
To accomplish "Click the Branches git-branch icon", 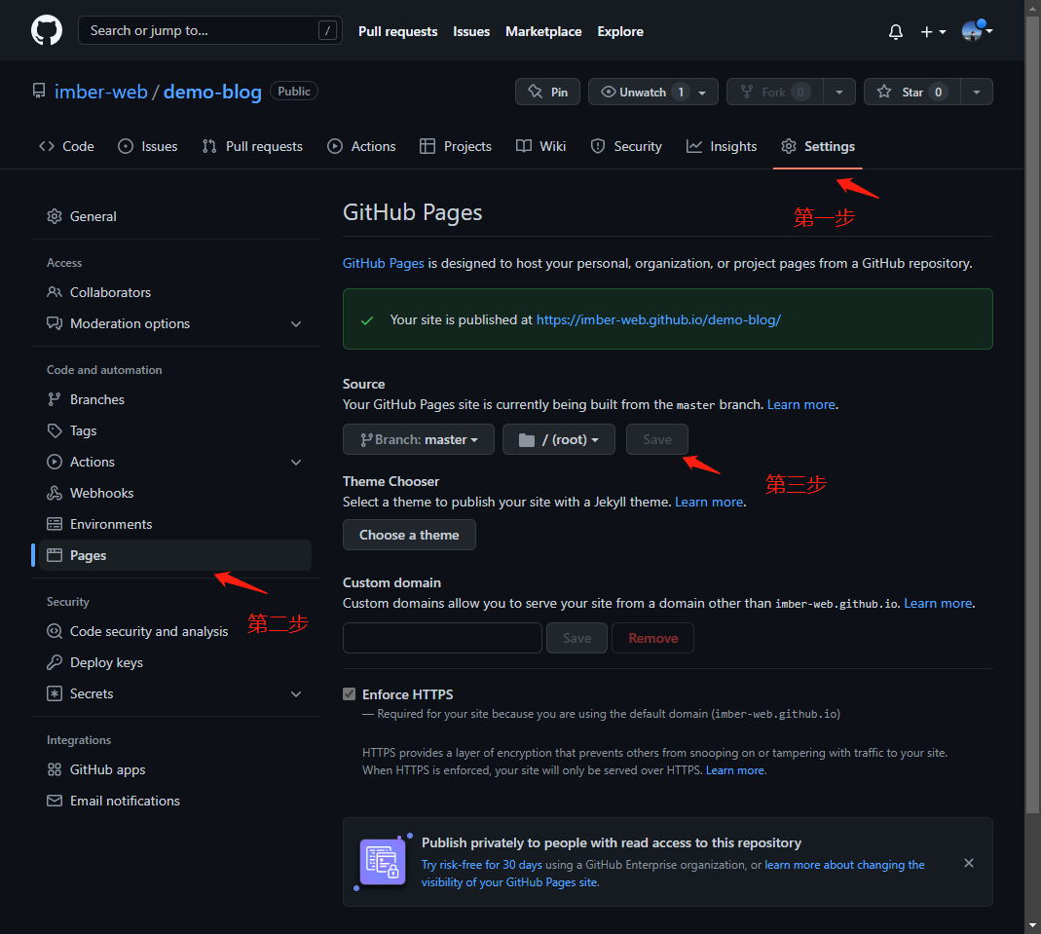I will tap(55, 399).
